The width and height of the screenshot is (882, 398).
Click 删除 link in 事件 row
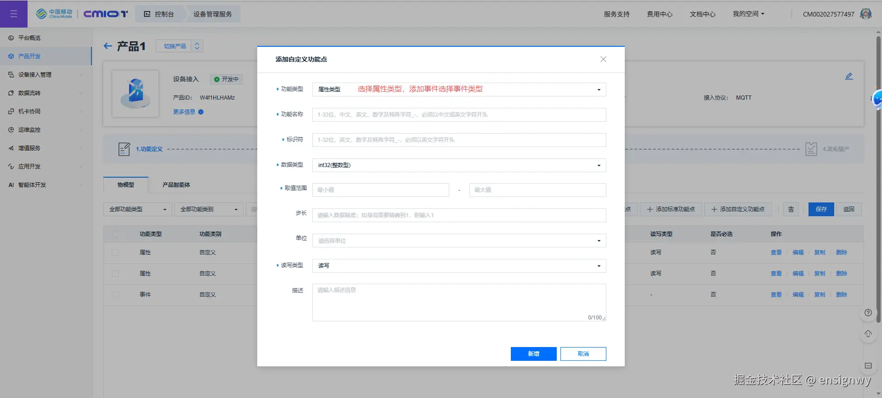(842, 295)
